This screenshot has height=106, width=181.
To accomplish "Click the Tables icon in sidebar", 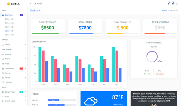I will pos(3,78).
